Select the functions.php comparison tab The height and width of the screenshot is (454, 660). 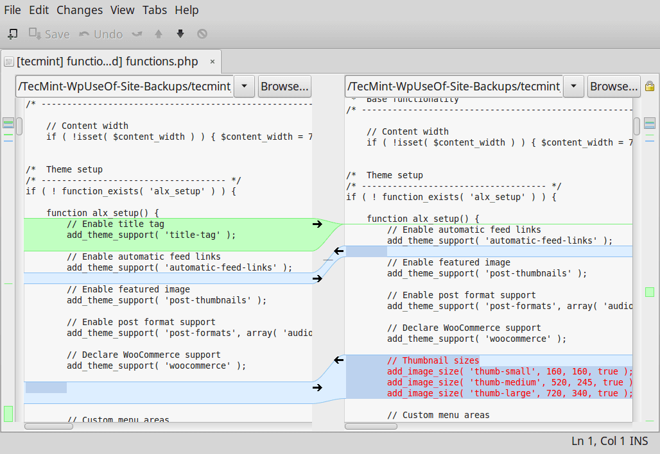(107, 62)
